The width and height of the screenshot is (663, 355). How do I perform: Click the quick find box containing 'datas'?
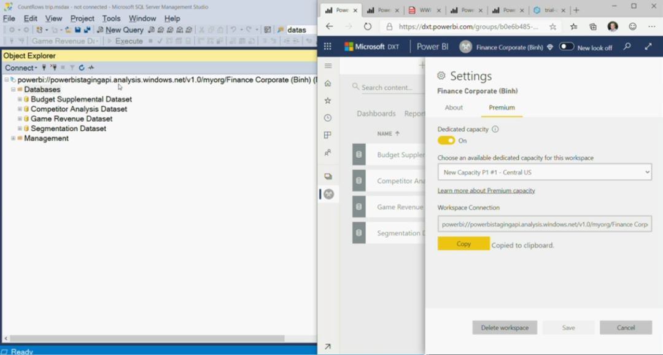301,29
